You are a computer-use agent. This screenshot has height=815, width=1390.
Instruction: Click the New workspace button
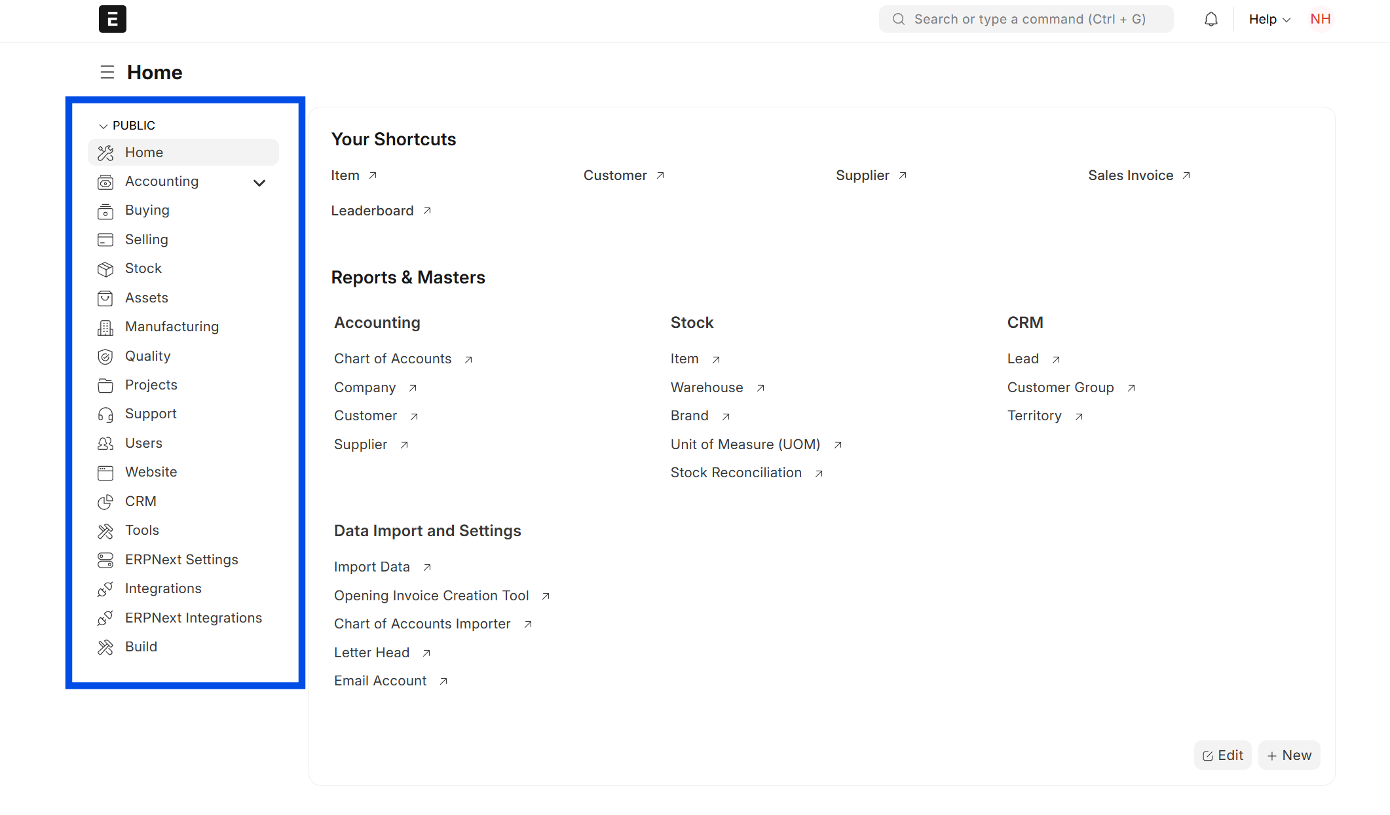click(x=1288, y=755)
